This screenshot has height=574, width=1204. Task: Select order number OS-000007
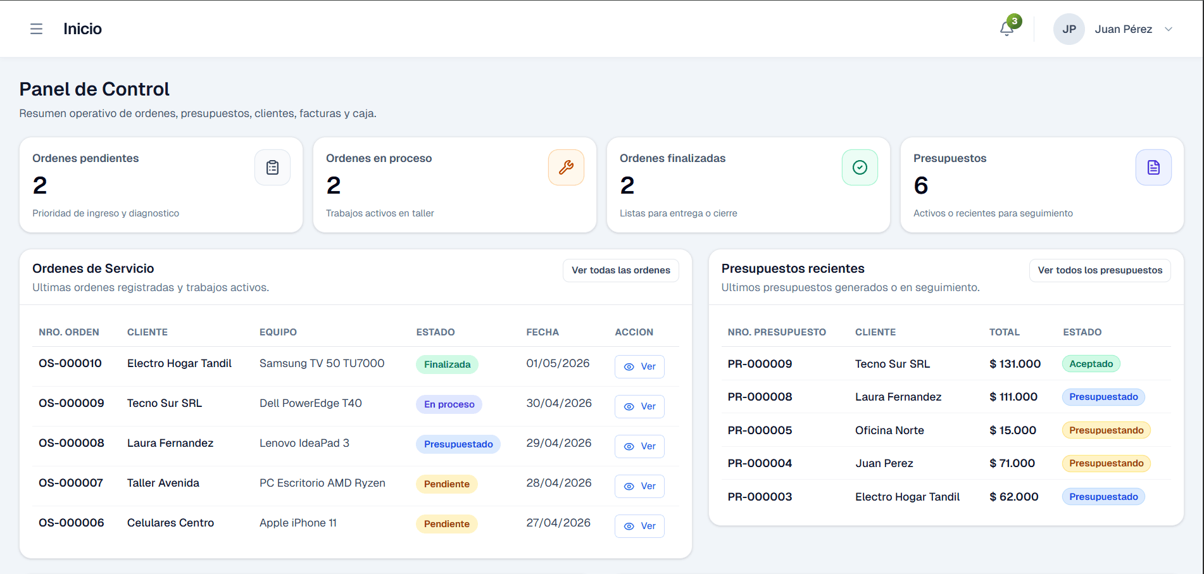(x=71, y=483)
